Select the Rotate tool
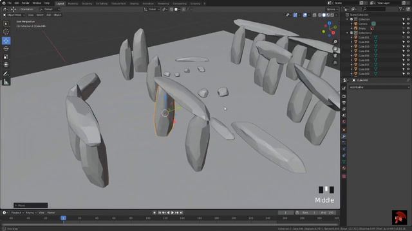This screenshot has height=231, width=412. tap(6, 49)
